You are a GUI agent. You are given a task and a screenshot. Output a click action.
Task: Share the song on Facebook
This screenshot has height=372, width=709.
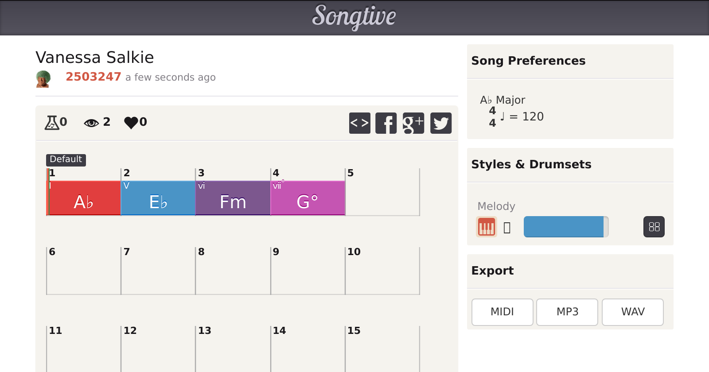(386, 123)
